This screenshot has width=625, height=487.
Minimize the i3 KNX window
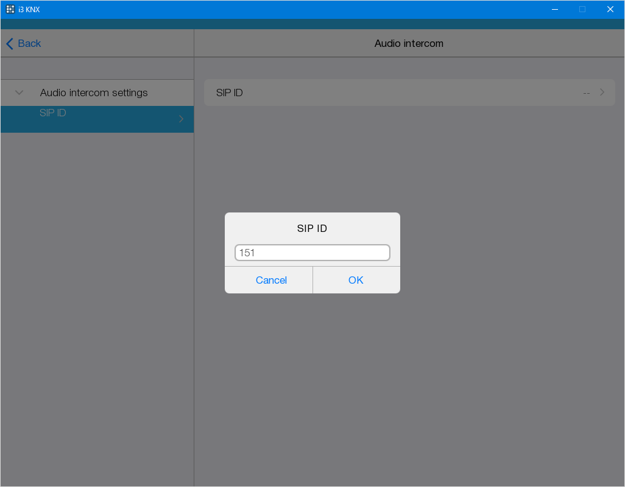(x=554, y=9)
